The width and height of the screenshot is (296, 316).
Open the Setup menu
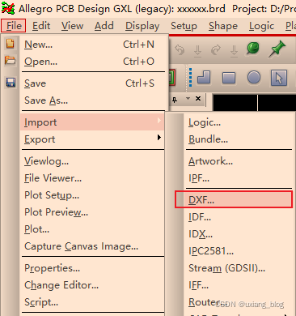tap(184, 26)
